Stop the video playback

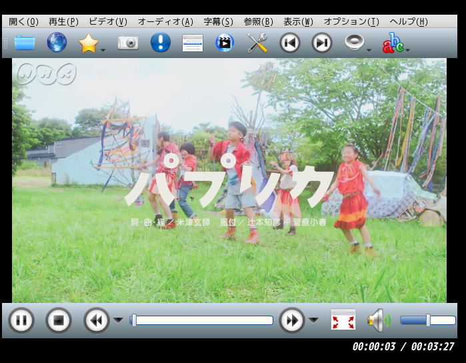pos(59,320)
